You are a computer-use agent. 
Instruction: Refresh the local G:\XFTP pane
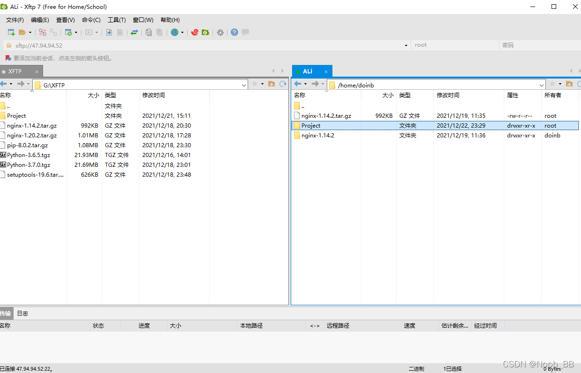(x=283, y=84)
